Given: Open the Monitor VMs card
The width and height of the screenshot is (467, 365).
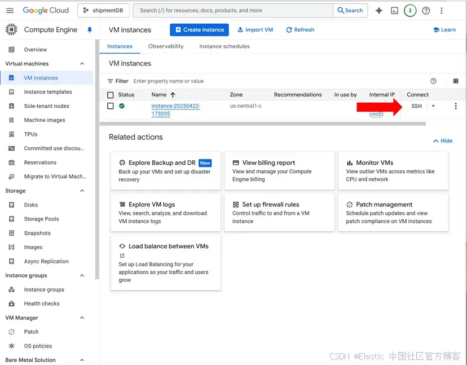Looking at the screenshot, I should [393, 171].
